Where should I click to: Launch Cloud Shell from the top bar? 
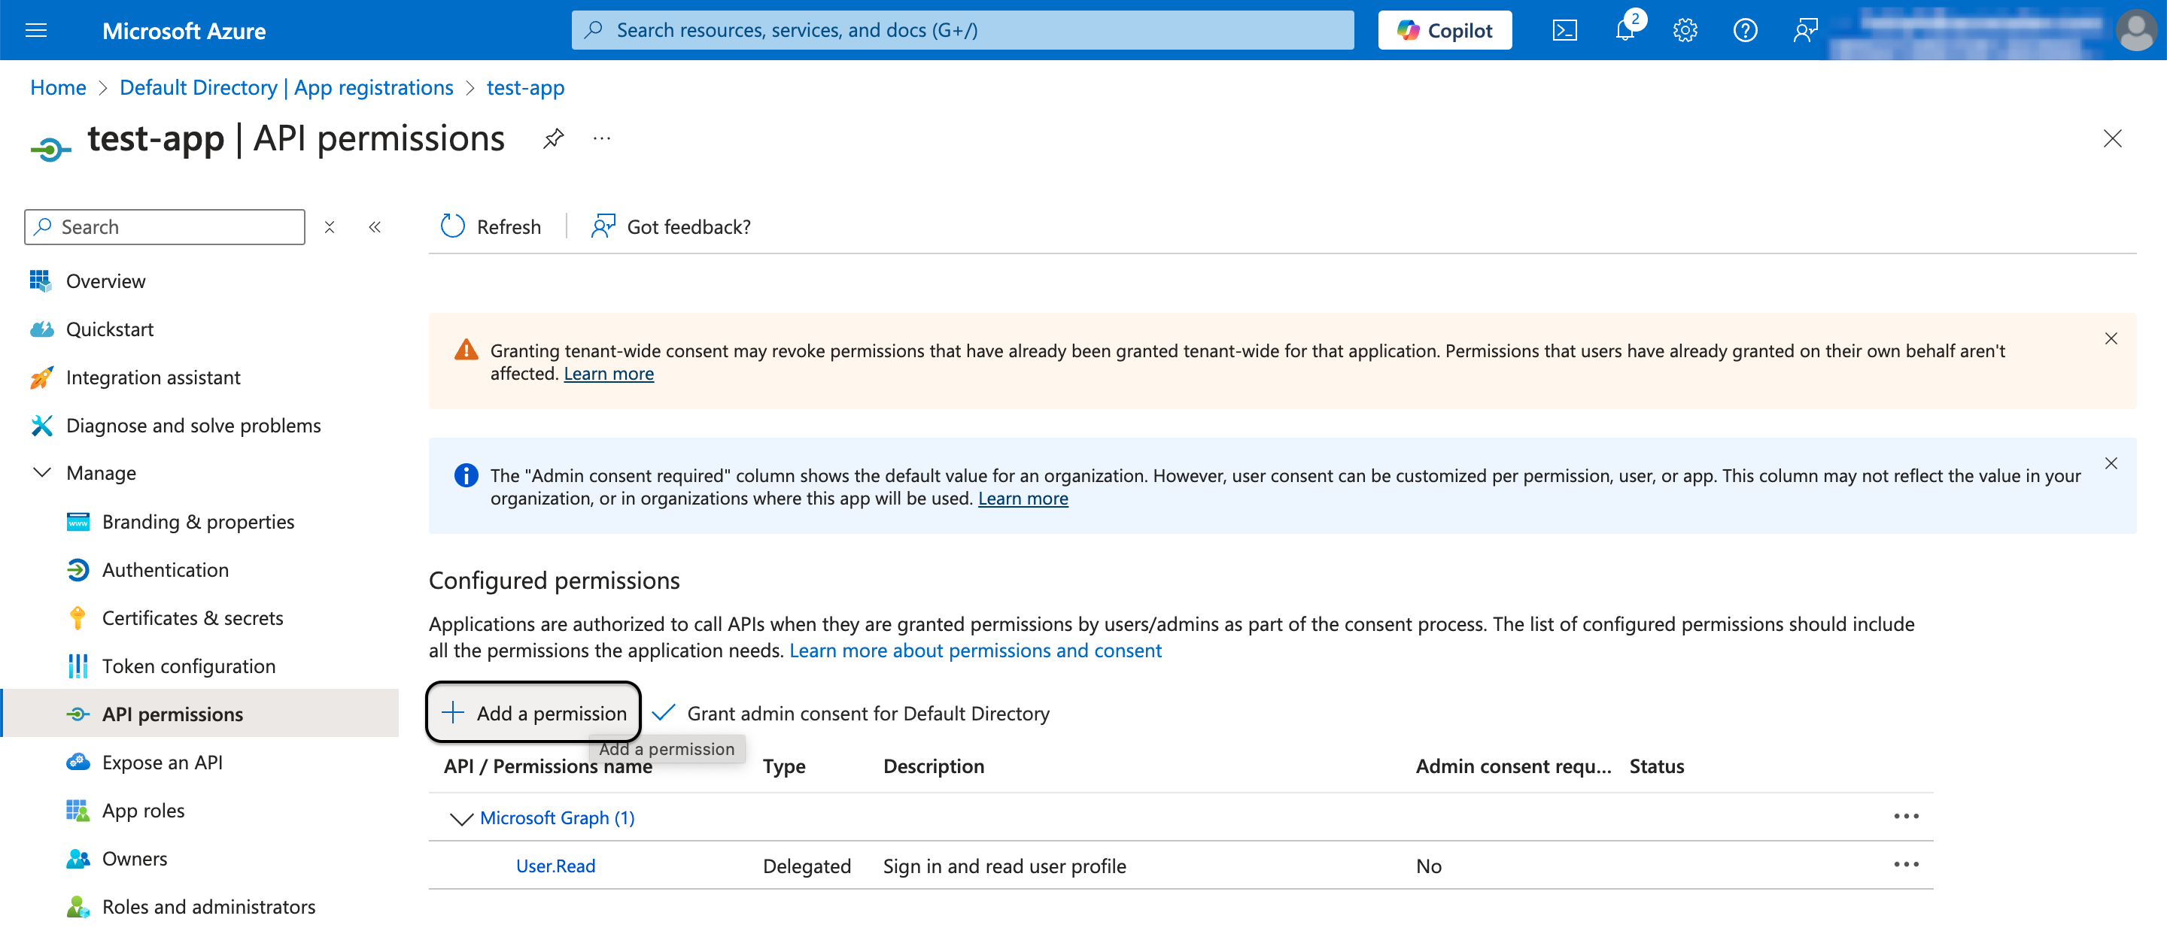(x=1564, y=30)
